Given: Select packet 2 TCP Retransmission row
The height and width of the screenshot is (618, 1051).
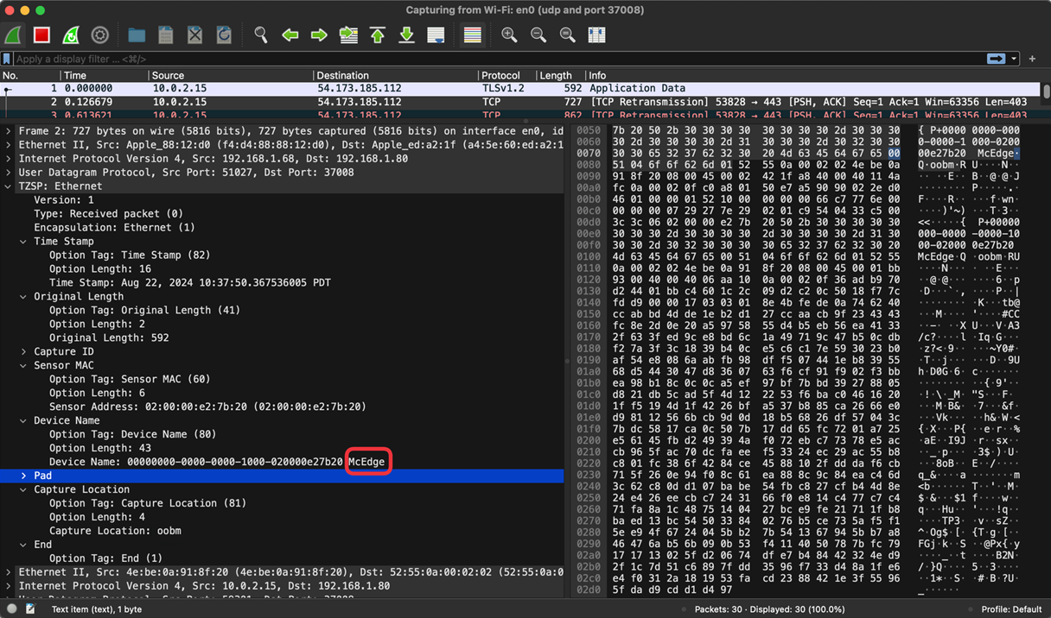Looking at the screenshot, I should point(519,102).
